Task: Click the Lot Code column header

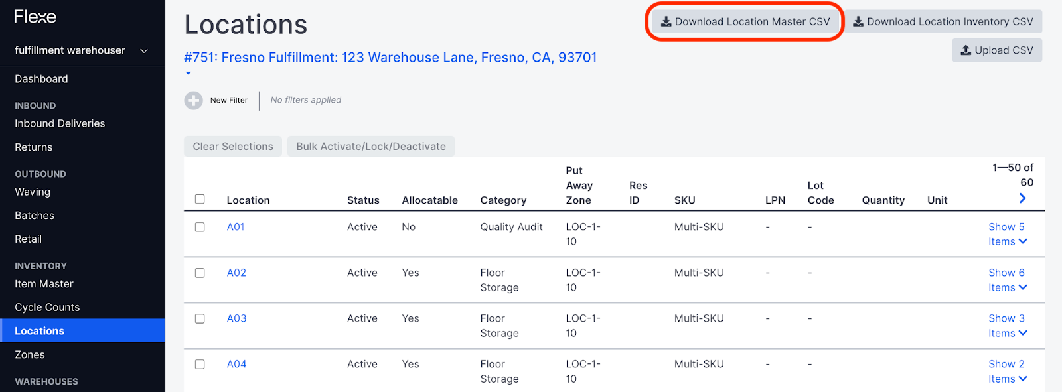Action: [820, 193]
